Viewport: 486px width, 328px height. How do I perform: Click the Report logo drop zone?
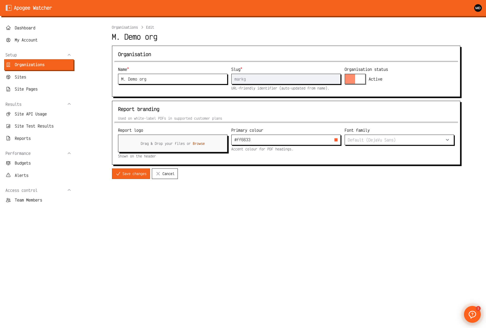tap(173, 144)
